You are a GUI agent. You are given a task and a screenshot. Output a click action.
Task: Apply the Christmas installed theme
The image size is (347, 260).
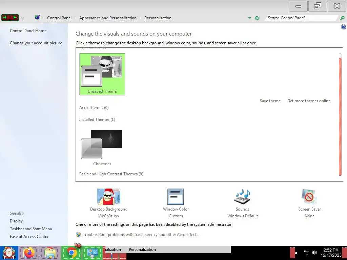click(x=102, y=148)
